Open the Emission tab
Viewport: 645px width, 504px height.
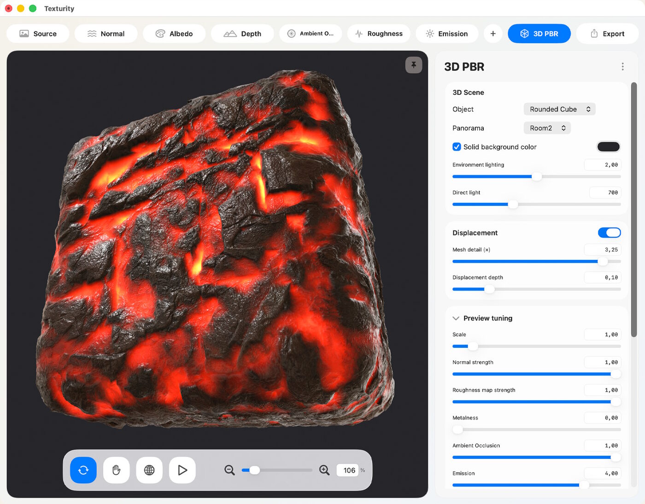pos(447,34)
